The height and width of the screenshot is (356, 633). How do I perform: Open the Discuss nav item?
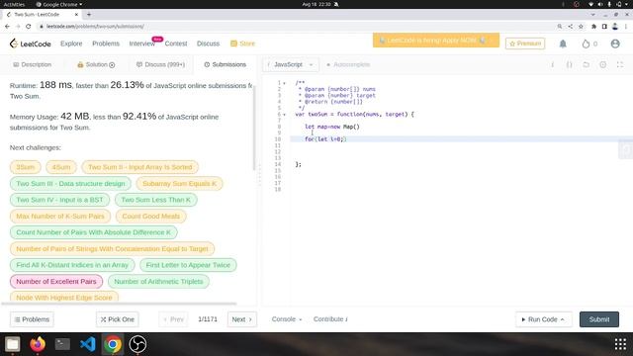pyautogui.click(x=209, y=44)
